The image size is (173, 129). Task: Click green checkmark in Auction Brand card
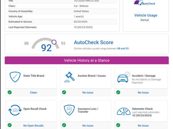(x=64, y=92)
